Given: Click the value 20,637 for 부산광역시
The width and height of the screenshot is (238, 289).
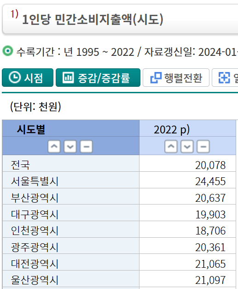Looking at the screenshot, I should 210,198.
